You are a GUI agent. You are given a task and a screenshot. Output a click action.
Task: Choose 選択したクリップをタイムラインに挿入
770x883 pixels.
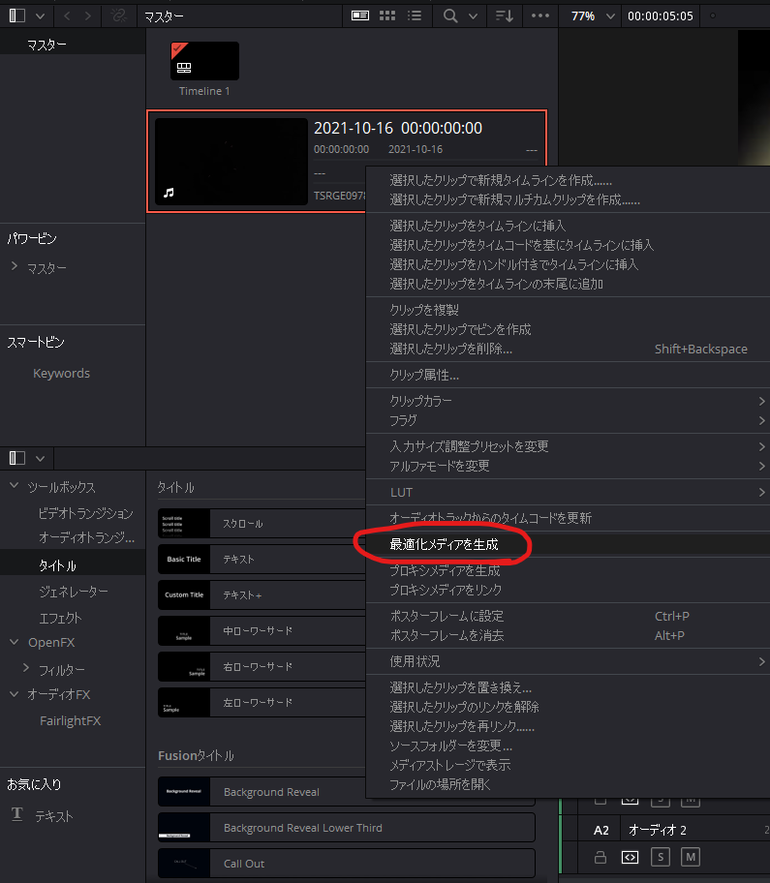click(568, 226)
